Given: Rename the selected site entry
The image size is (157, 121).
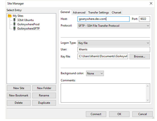Looking at the screenshot, I should pyautogui.click(x=44, y=95).
